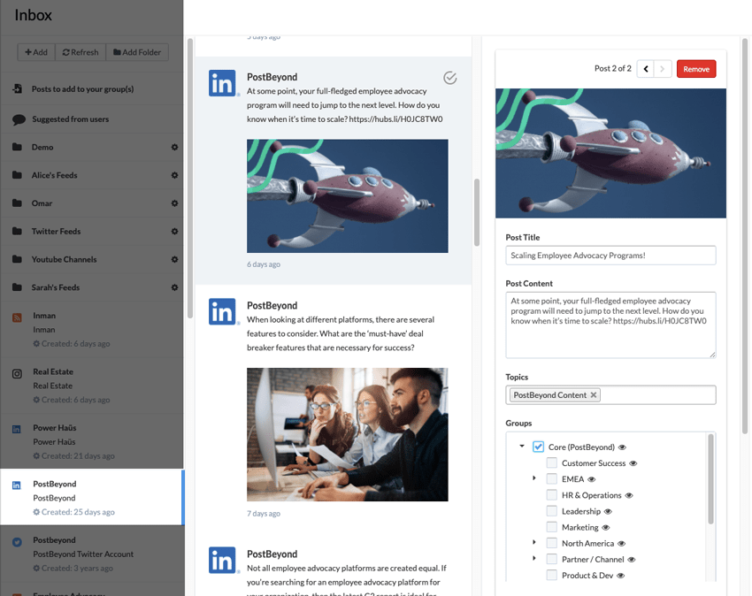This screenshot has height=596, width=752.
Task: Open settings gear for Sarah's Feeds folder
Action: pyautogui.click(x=174, y=287)
